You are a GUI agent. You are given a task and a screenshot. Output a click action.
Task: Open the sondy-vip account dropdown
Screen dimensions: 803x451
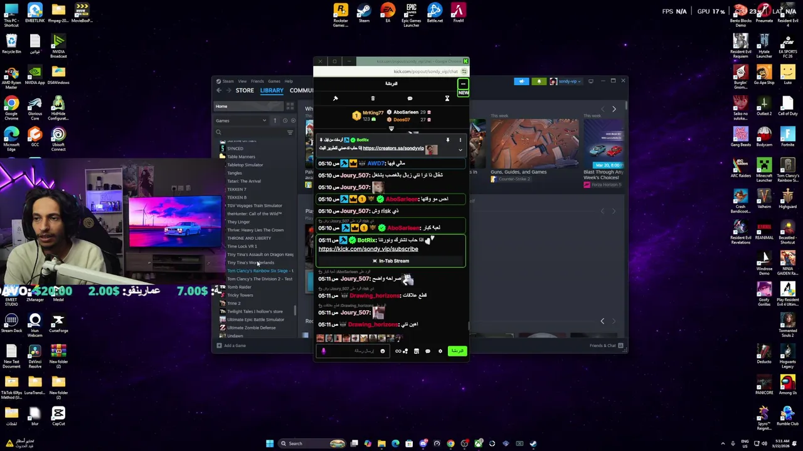click(x=566, y=81)
